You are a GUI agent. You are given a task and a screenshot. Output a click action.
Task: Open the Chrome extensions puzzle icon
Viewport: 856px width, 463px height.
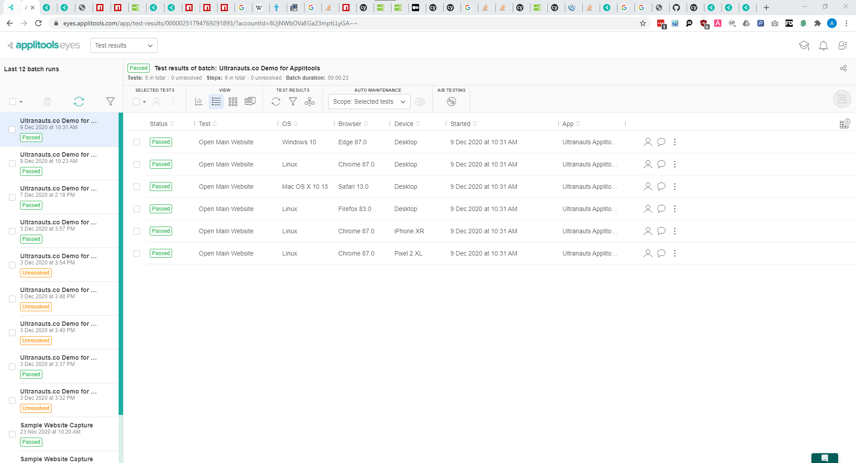(818, 23)
